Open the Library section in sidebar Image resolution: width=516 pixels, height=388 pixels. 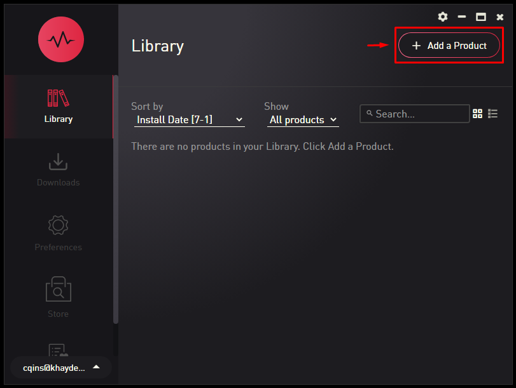coord(59,107)
